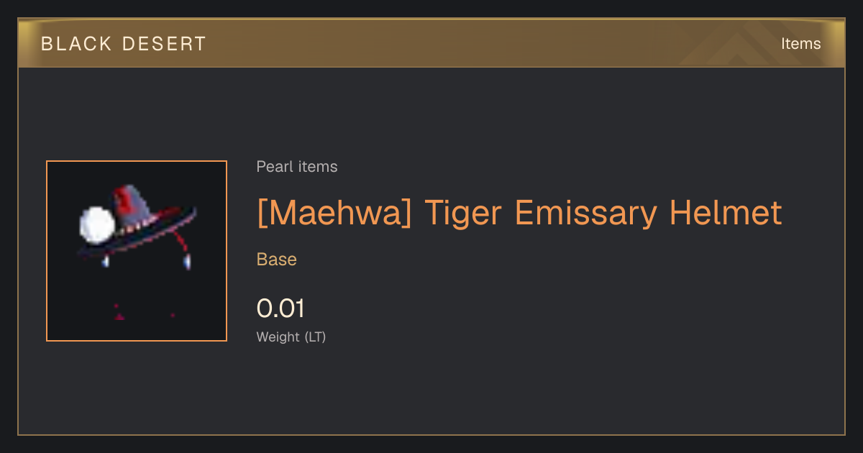Click the orange frame around the item icon

[47, 251]
